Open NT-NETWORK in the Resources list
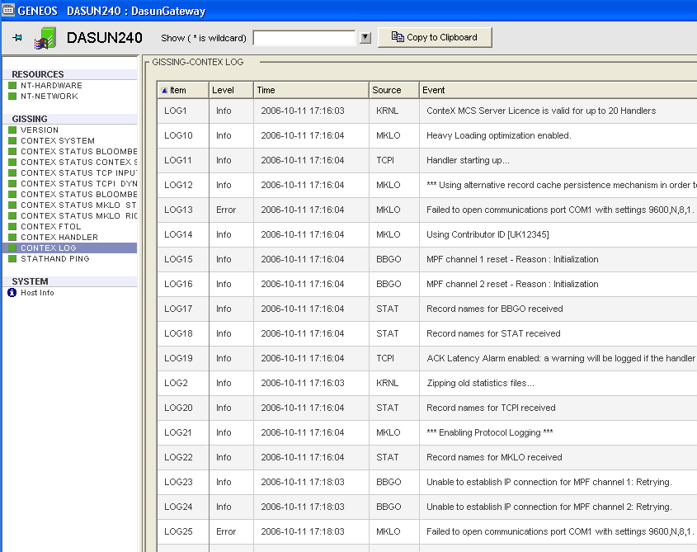The height and width of the screenshot is (552, 697). (x=51, y=97)
